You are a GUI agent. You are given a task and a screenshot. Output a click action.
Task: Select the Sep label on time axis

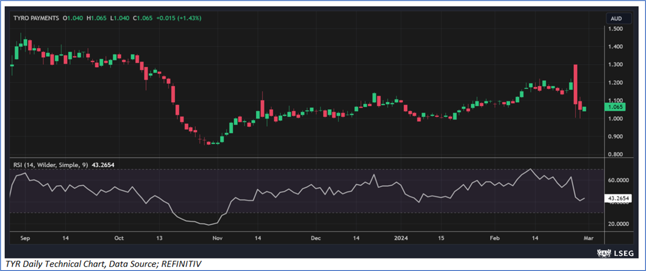pyautogui.click(x=25, y=238)
